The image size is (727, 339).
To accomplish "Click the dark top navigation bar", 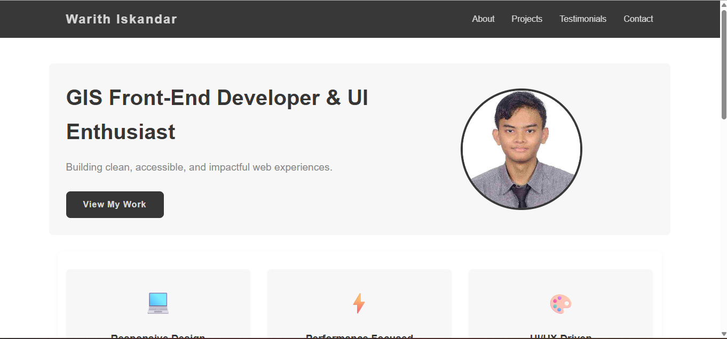I will point(320,19).
